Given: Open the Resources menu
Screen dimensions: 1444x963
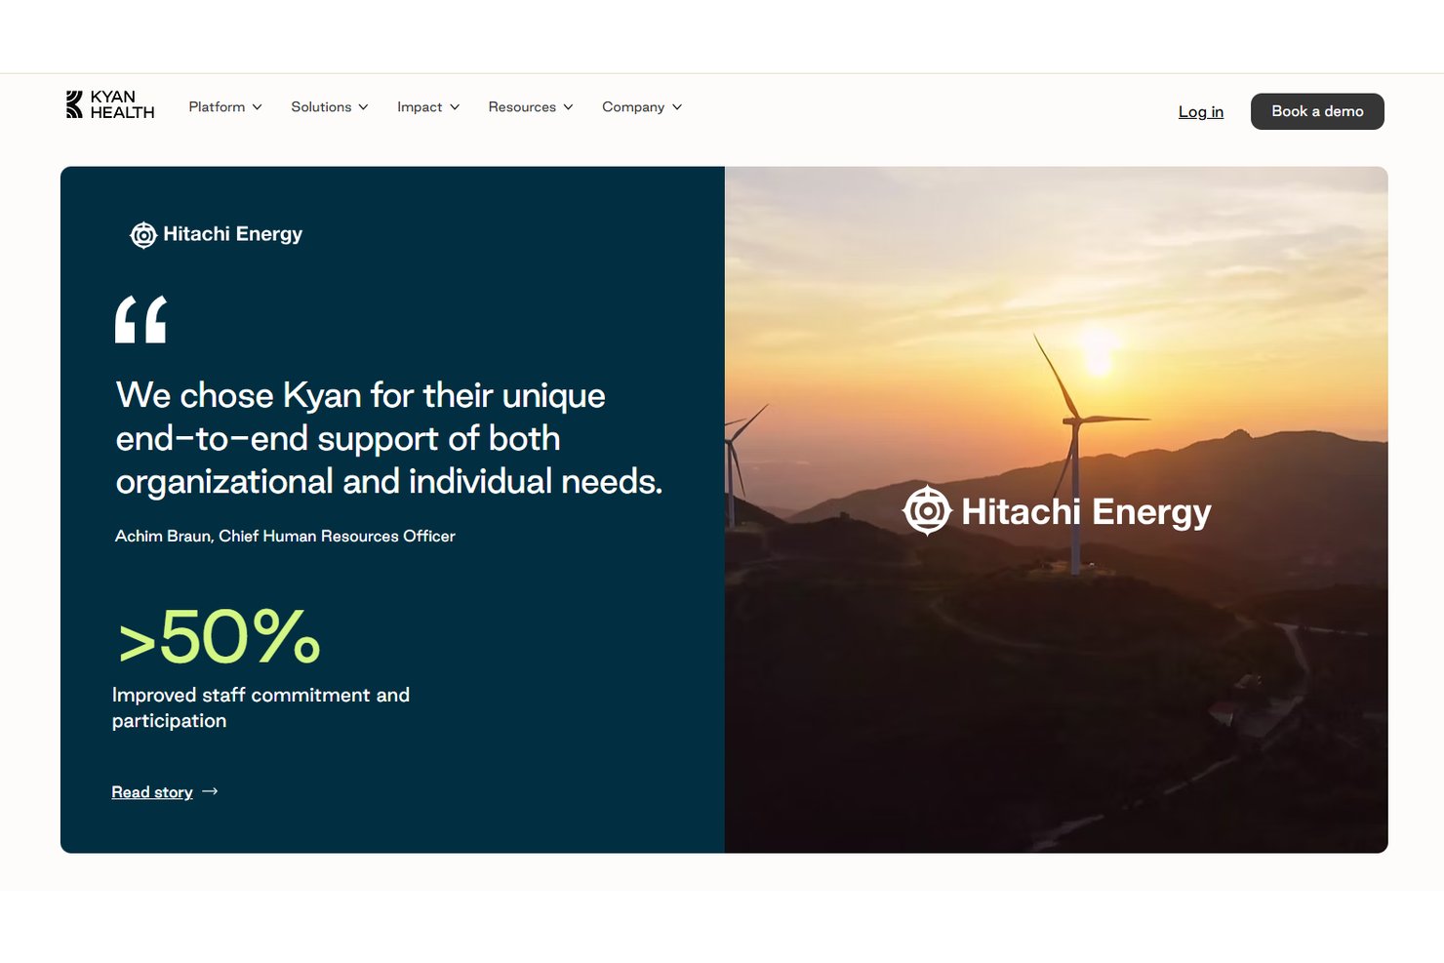Looking at the screenshot, I should [x=522, y=107].
